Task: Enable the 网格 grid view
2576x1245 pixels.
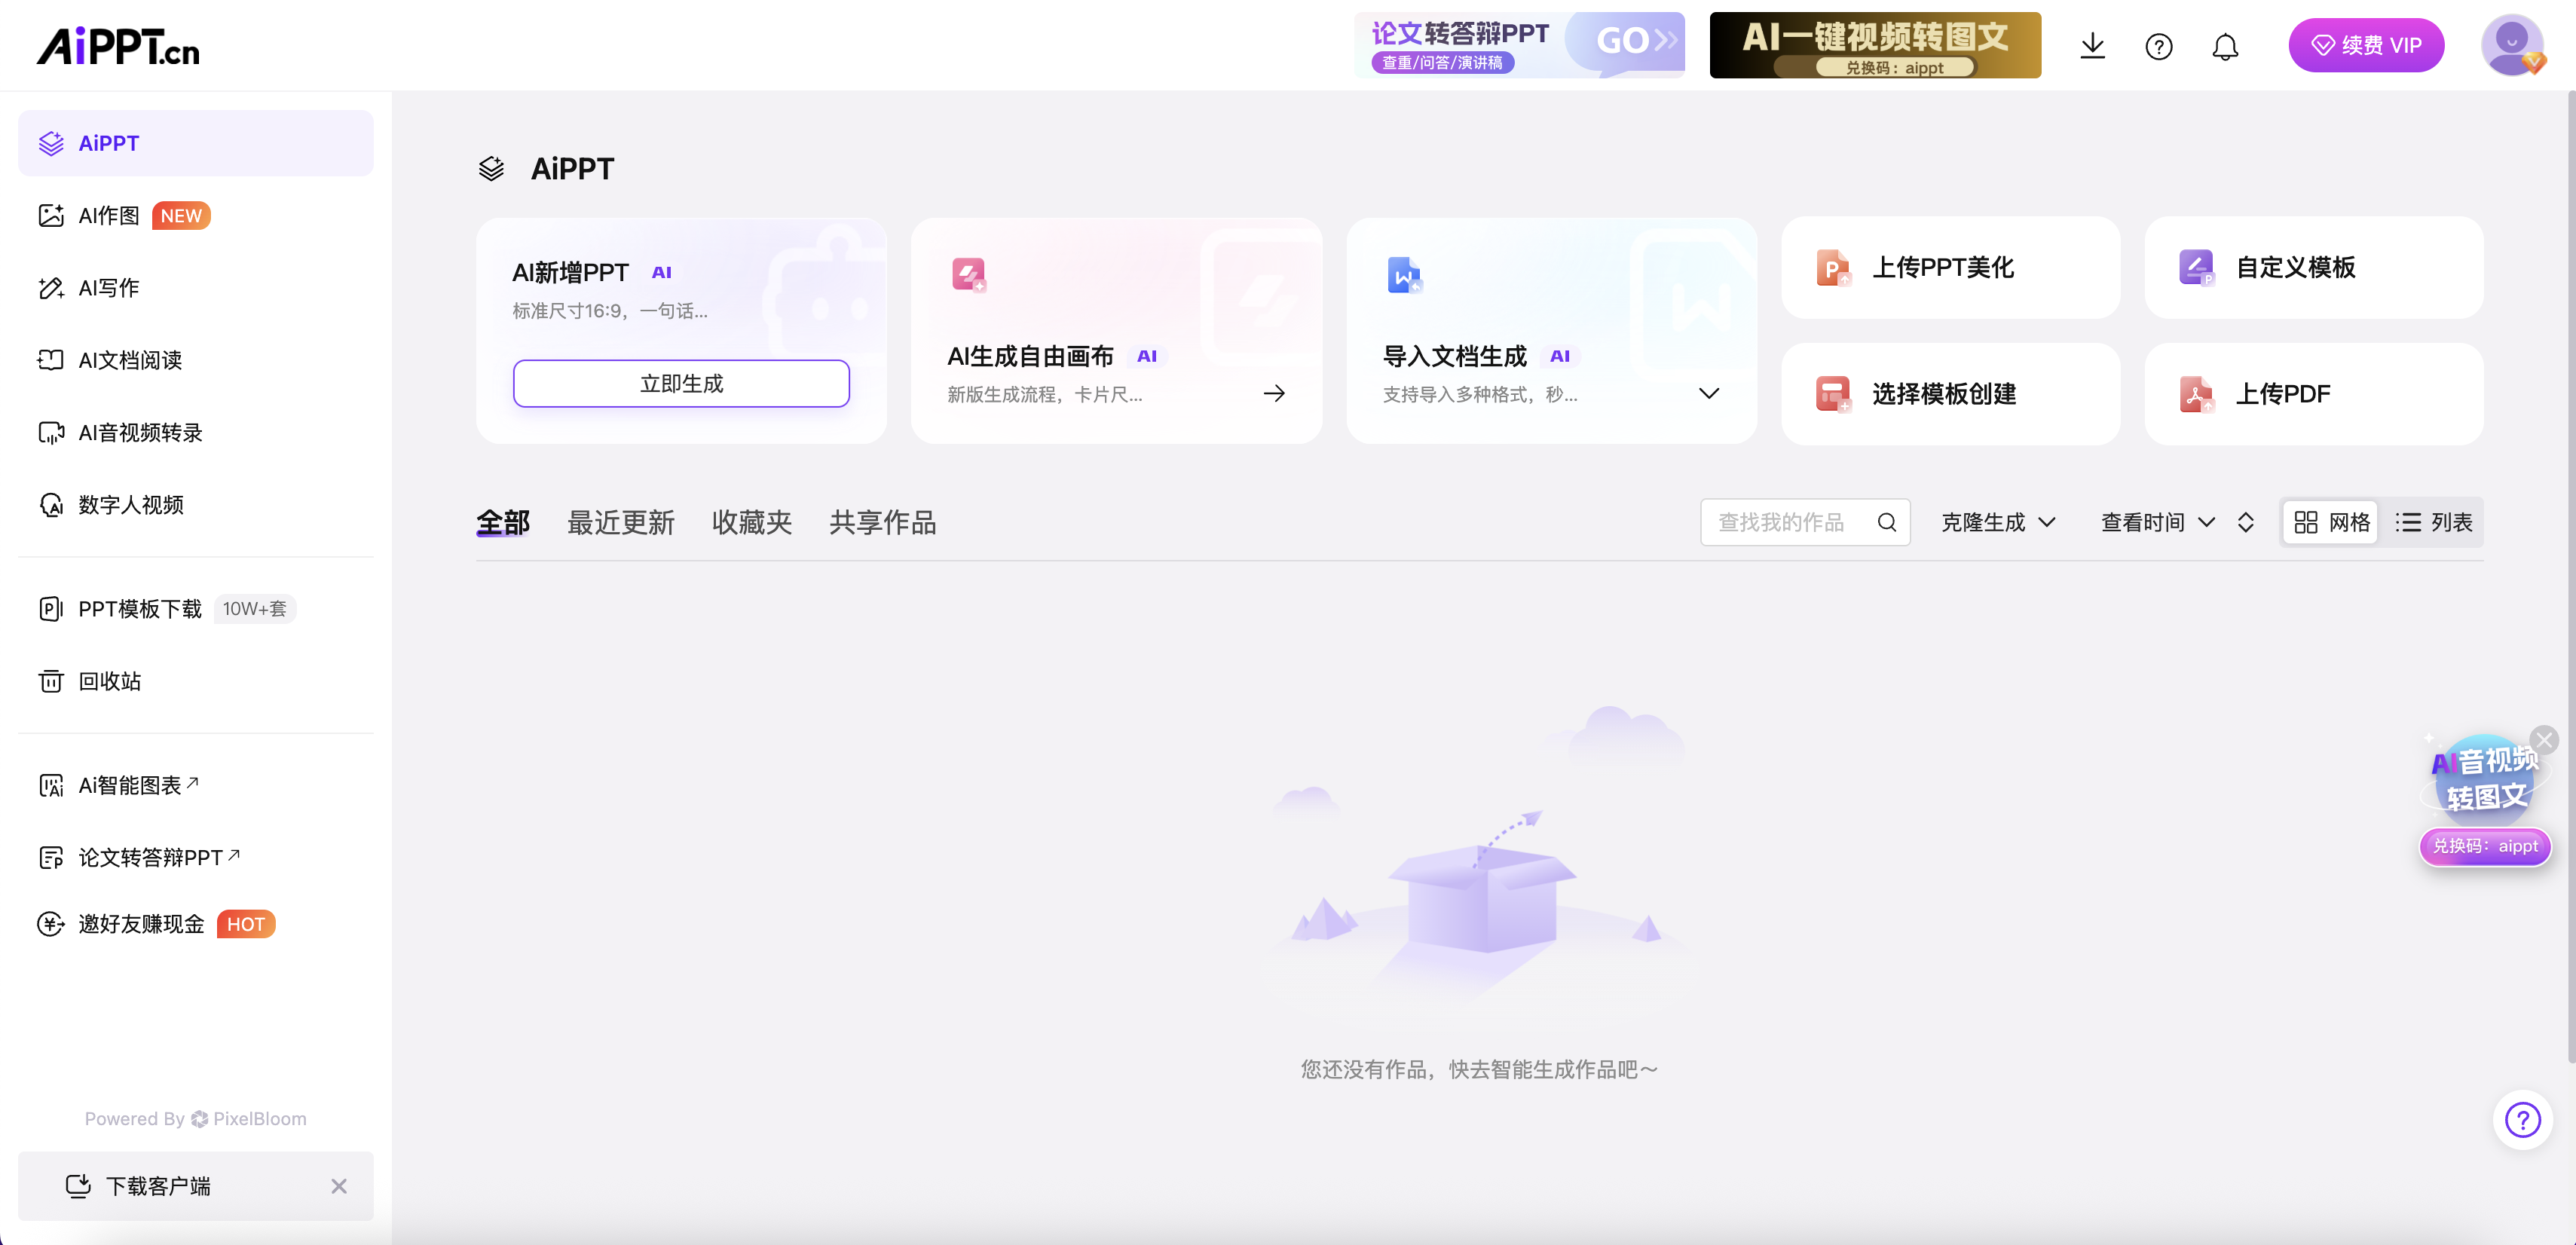Action: 2330,521
